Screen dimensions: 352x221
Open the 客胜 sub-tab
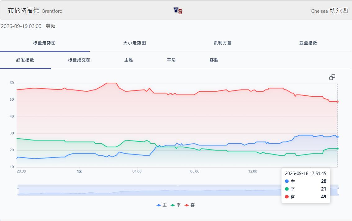coord(214,60)
